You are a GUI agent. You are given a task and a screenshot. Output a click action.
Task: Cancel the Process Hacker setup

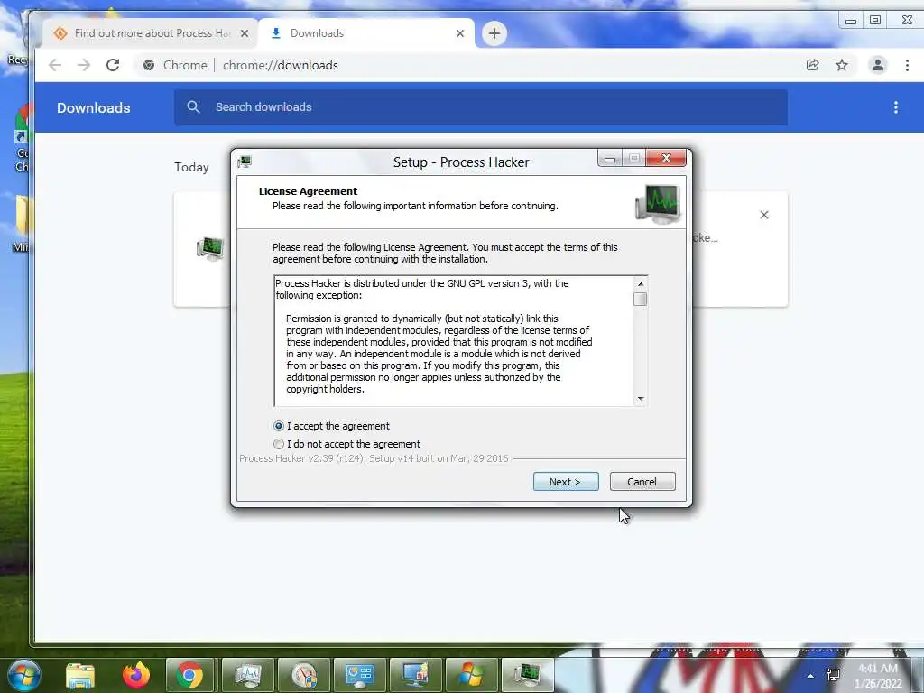pos(642,482)
